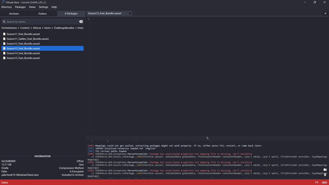Image resolution: width=329 pixels, height=185 pixels.
Task: Select Season14_Feat_Bundle.uasset in the list
Action: 42,53
